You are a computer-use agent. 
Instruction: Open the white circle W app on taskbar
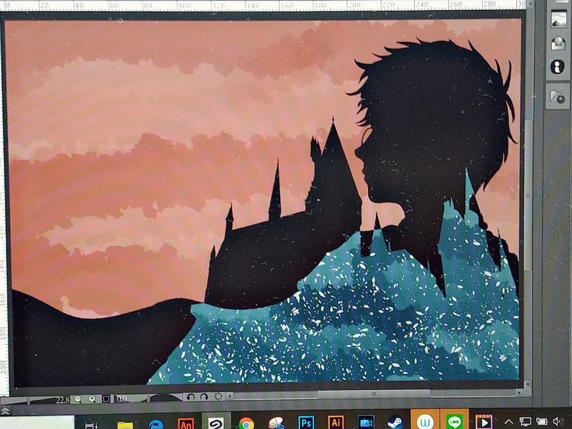[425, 421]
